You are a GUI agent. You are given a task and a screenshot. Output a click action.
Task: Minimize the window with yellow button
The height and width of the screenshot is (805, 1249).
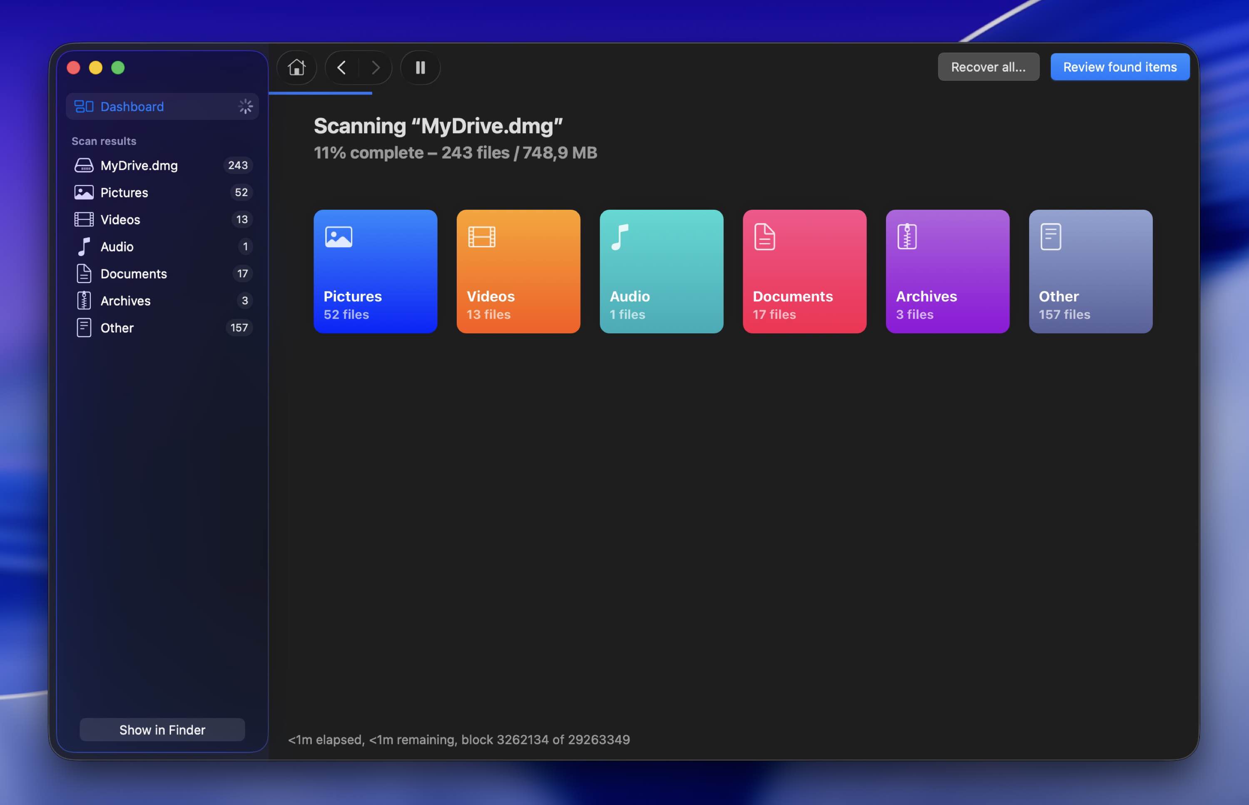coord(96,67)
